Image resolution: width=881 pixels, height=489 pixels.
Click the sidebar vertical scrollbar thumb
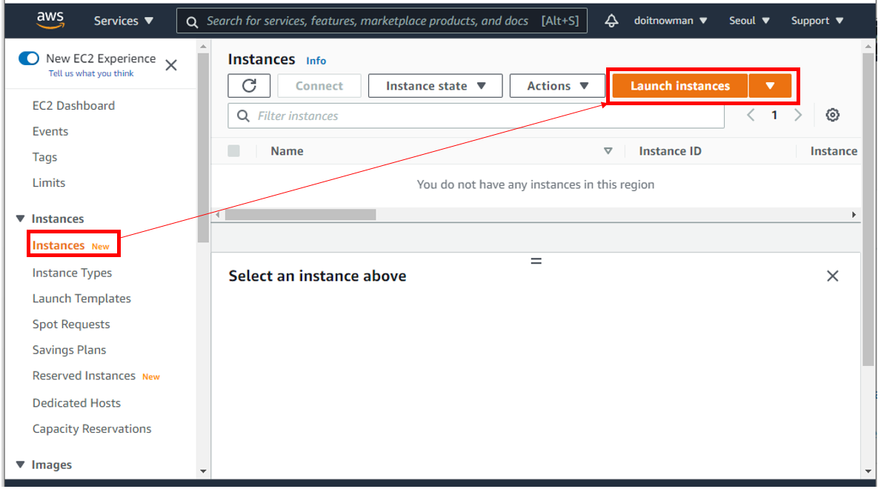click(203, 148)
